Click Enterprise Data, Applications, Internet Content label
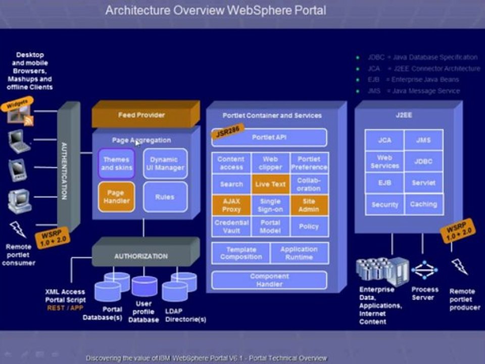Image resolution: width=485 pixels, height=364 pixels. pyautogui.click(x=380, y=305)
